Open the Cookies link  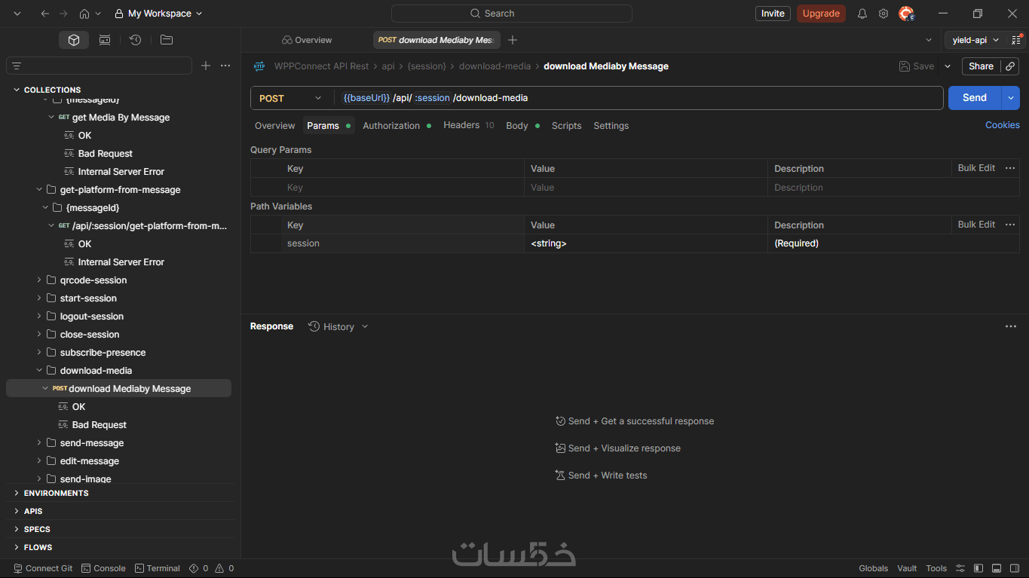point(1002,125)
